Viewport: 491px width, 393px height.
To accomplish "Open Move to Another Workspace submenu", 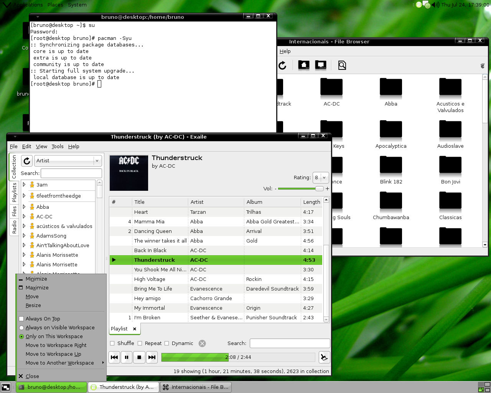I will pos(61,363).
